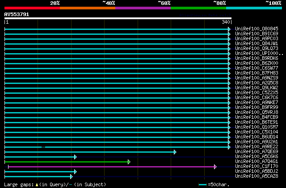Click the magenta arrowhead of C1FI70
The width and height of the screenshot is (286, 188).
click(x=215, y=167)
